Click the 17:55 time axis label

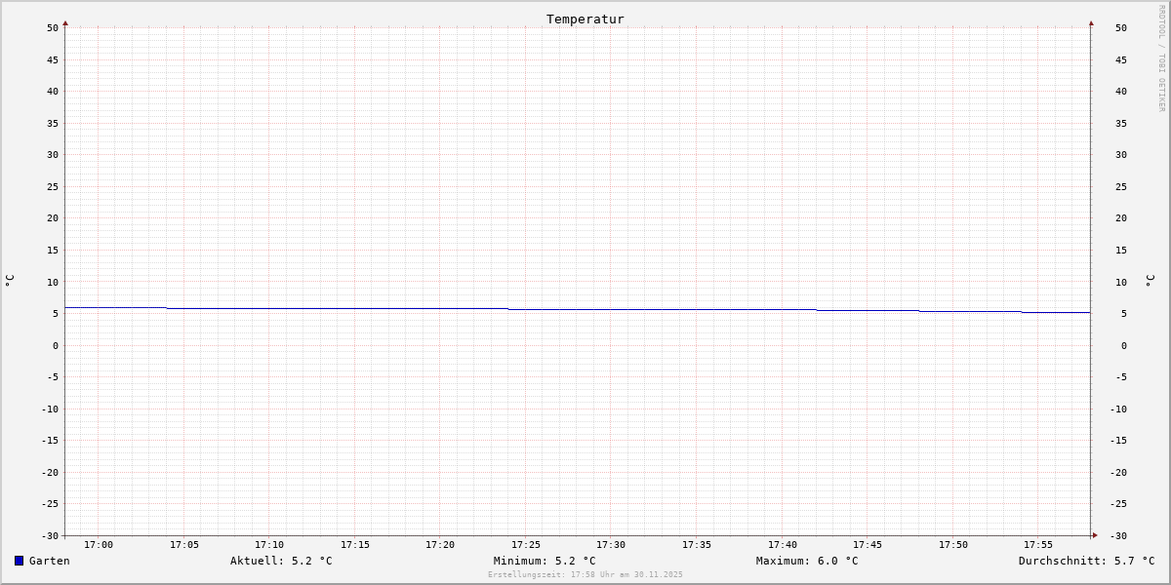tap(1038, 545)
